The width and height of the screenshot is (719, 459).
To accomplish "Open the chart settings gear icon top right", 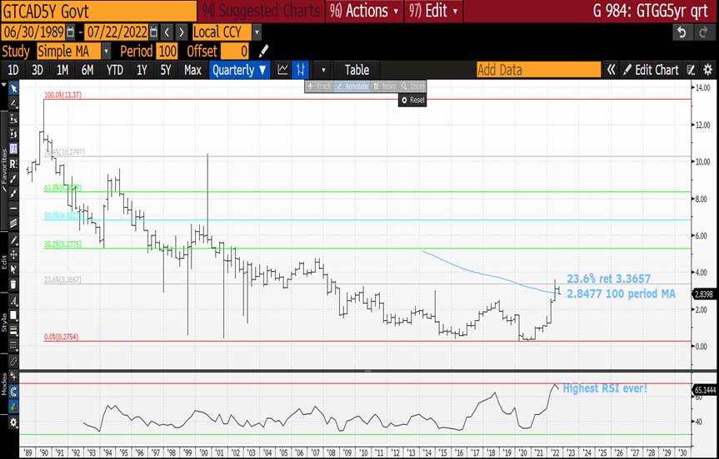I will (x=708, y=70).
